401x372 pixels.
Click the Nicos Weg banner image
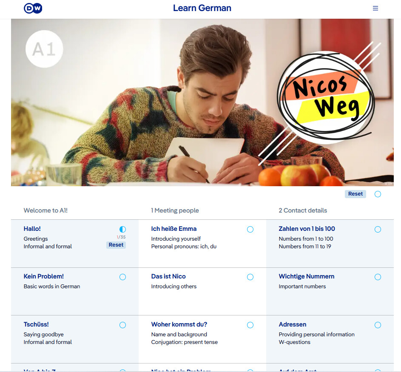point(202,102)
